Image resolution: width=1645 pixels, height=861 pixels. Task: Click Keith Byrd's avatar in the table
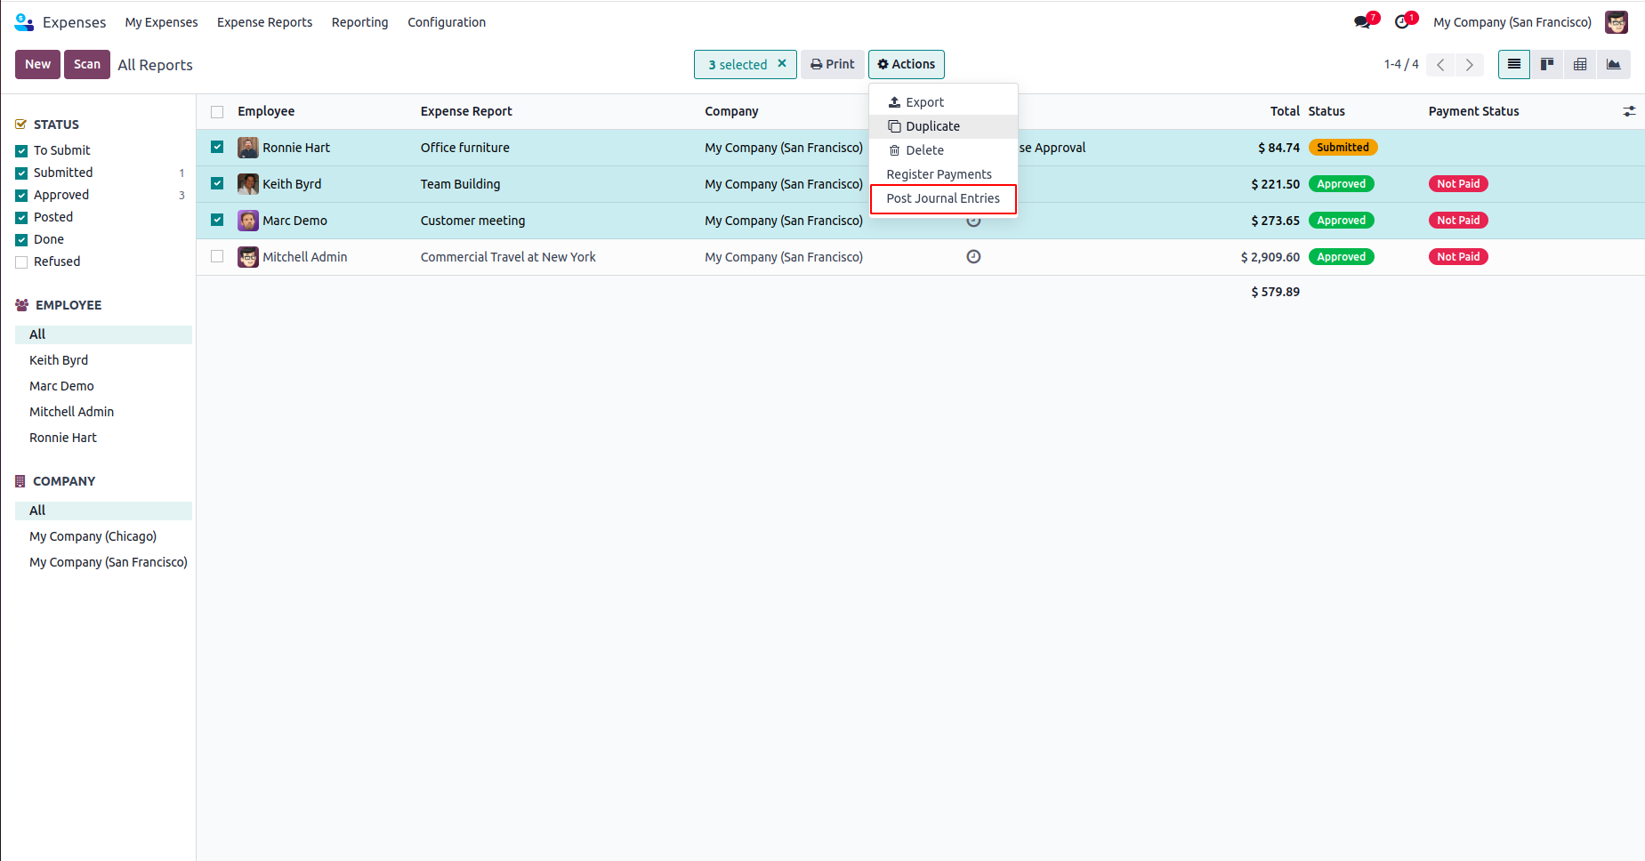click(x=248, y=184)
